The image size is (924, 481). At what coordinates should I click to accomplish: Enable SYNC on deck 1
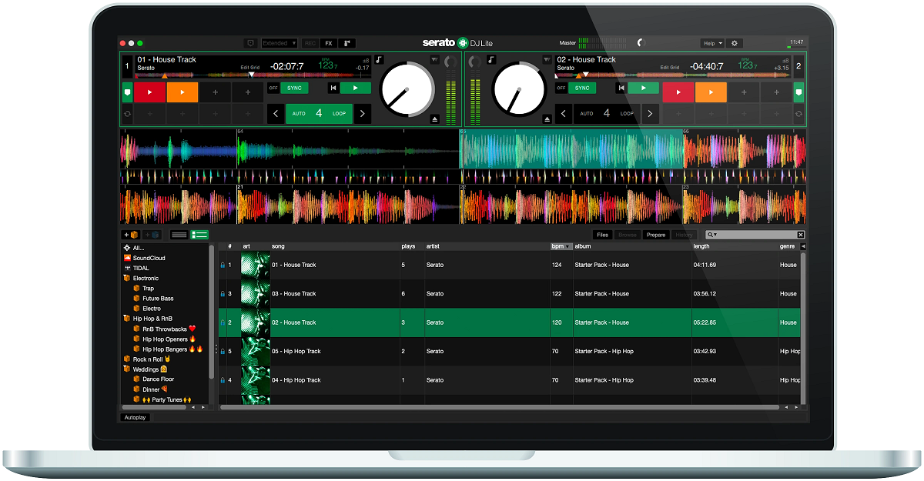(x=294, y=88)
